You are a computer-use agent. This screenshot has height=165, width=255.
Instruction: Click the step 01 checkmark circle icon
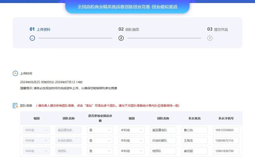click(32, 38)
